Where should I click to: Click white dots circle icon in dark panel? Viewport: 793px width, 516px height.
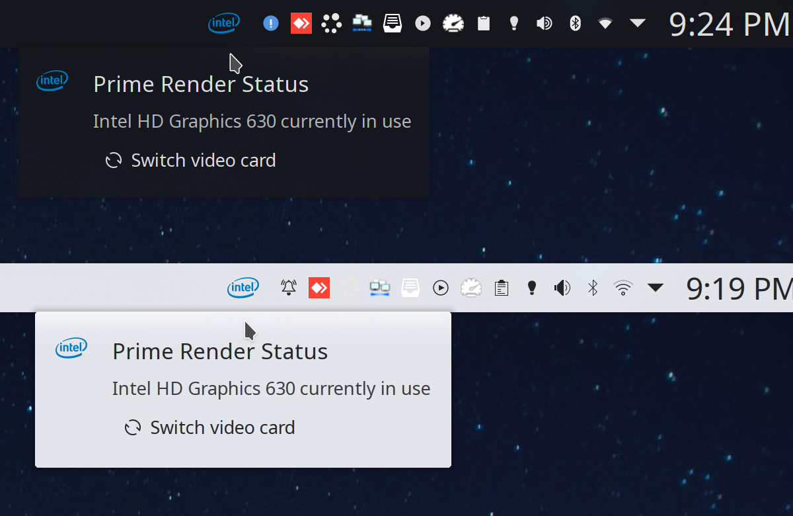click(x=331, y=24)
